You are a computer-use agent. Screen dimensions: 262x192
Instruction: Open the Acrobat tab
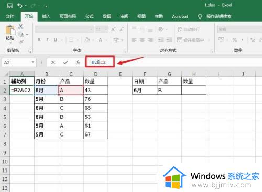(180, 16)
